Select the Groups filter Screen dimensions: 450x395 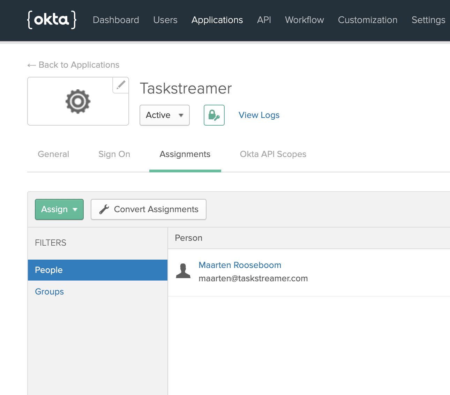pyautogui.click(x=50, y=292)
